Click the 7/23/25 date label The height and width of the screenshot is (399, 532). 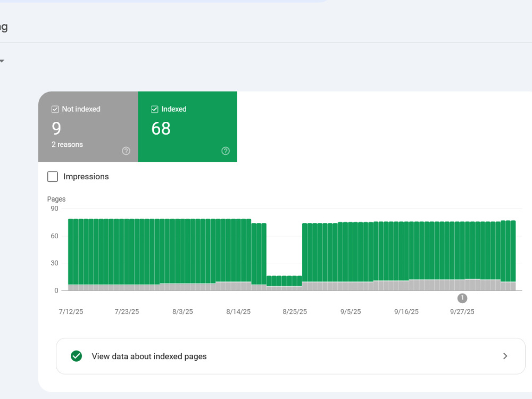click(x=127, y=311)
